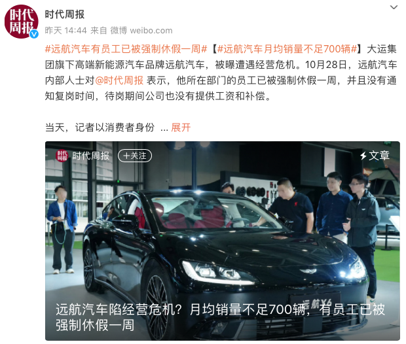406x344 pixels.
Task: Click the ellipsis before 展开
Action: coord(164,129)
